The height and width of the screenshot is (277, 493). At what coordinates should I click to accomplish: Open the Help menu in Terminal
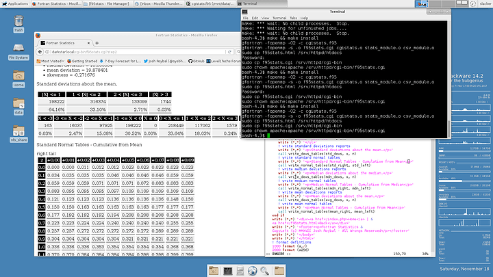pyautogui.click(x=304, y=18)
